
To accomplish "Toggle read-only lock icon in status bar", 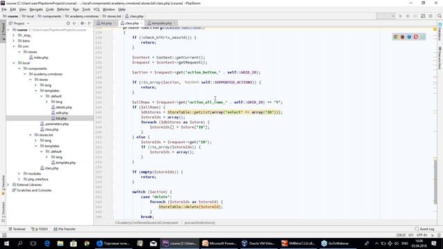I will click(433, 235).
